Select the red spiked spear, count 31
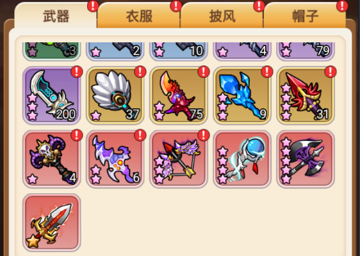Image resolution: width=360 pixels, height=256 pixels. coord(306,95)
